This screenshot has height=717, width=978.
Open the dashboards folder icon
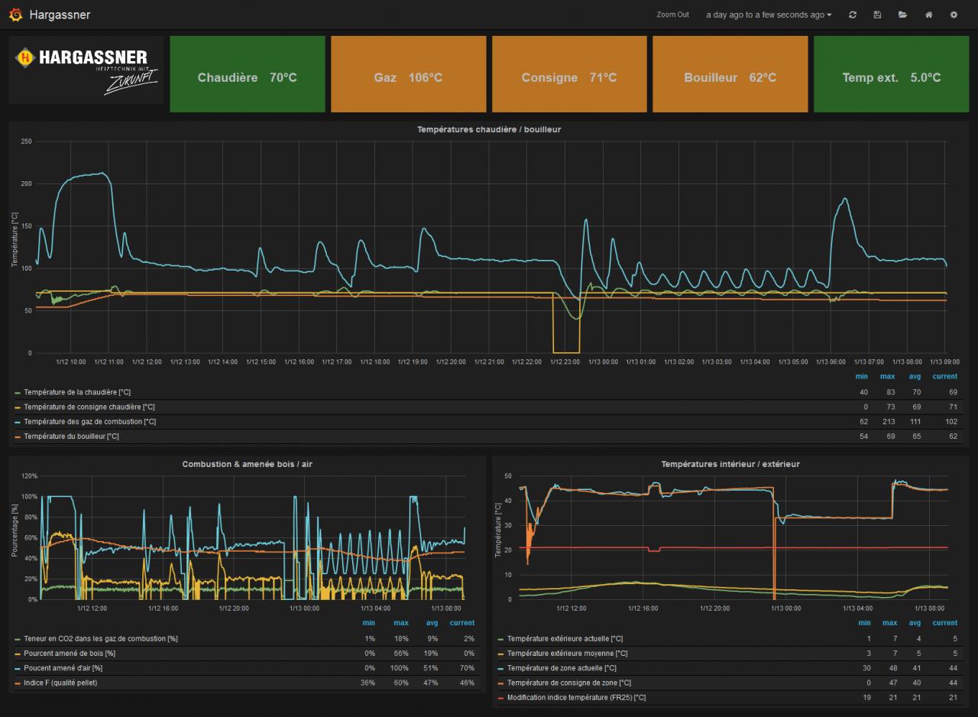click(902, 15)
